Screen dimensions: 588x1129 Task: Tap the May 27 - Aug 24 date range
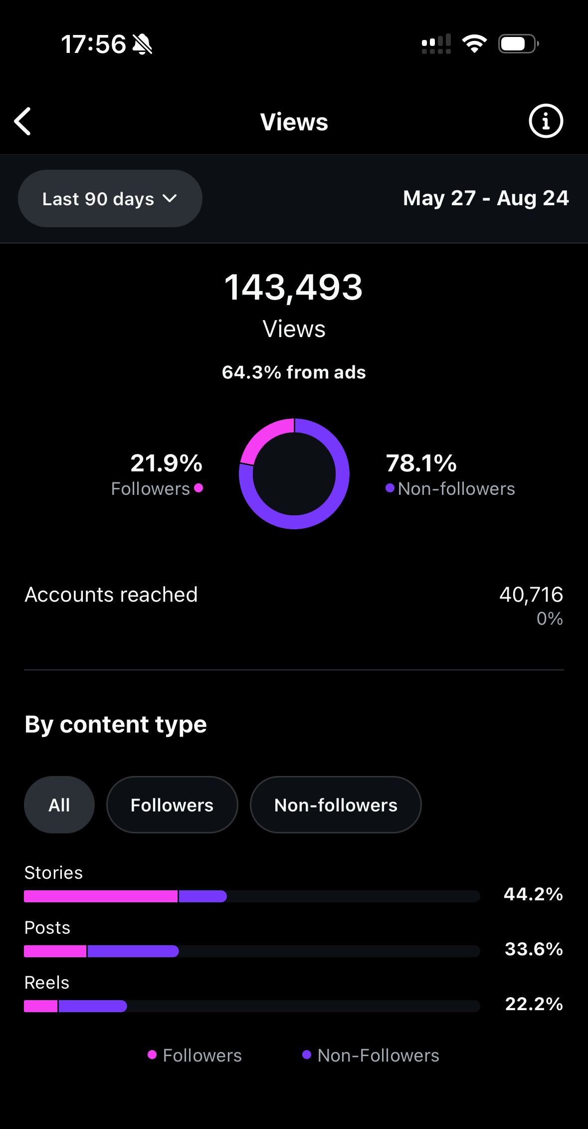[486, 198]
